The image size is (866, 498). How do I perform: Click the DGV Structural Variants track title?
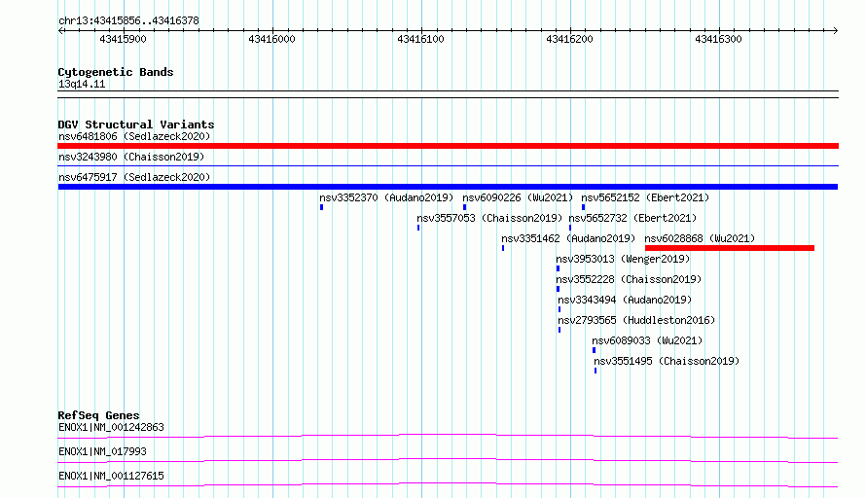[136, 124]
